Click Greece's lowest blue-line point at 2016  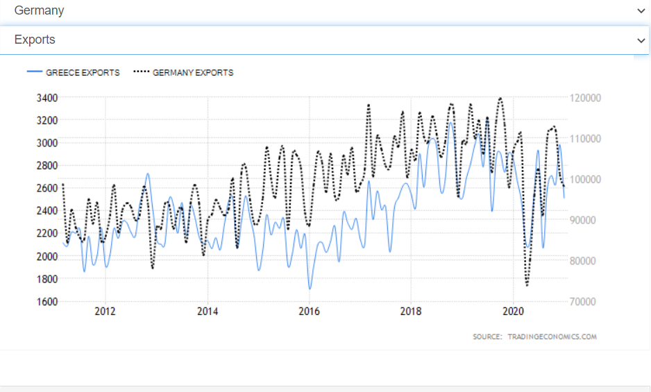[x=310, y=289]
